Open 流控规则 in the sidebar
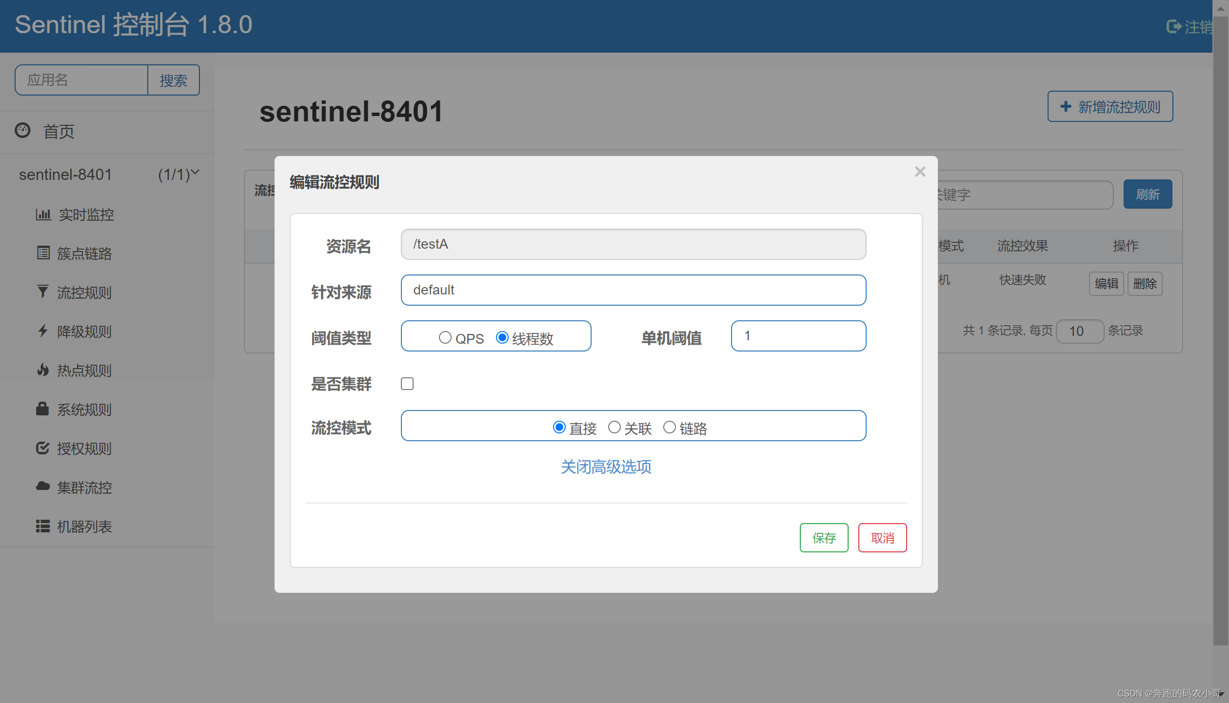This screenshot has width=1229, height=703. tap(84, 293)
